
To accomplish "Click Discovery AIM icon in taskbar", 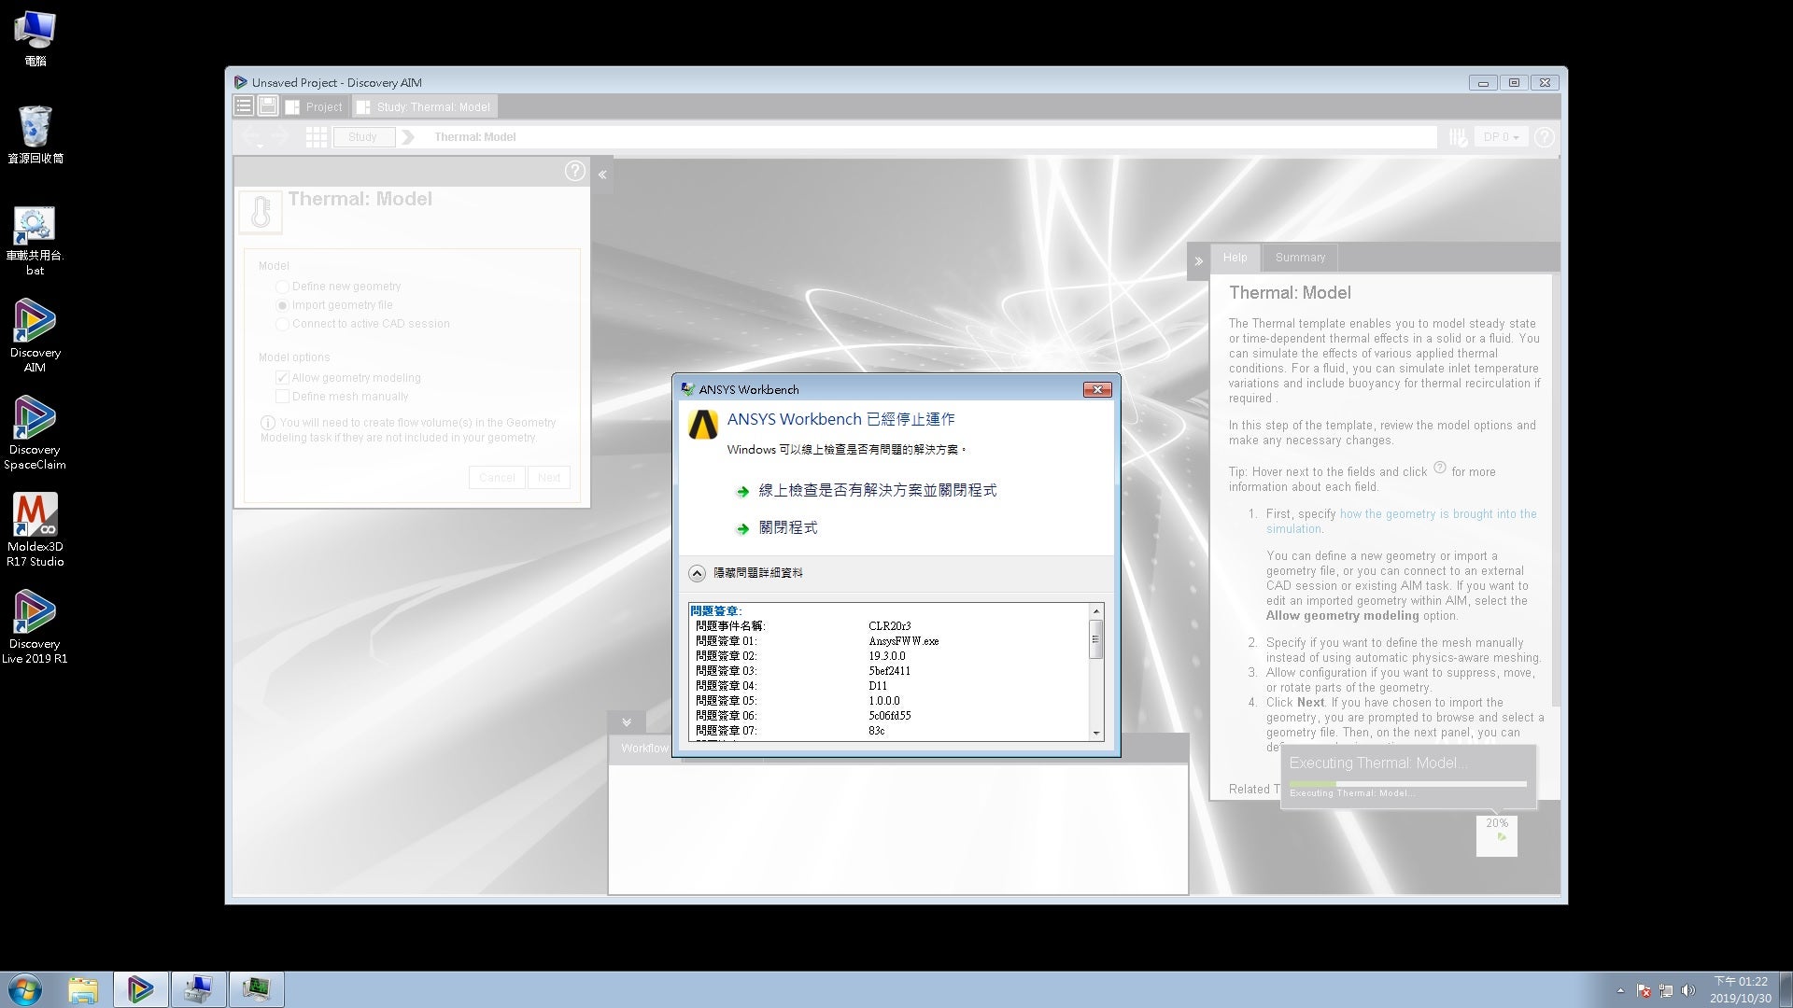I will (141, 989).
